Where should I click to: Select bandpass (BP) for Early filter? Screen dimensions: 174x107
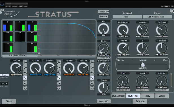59,83
